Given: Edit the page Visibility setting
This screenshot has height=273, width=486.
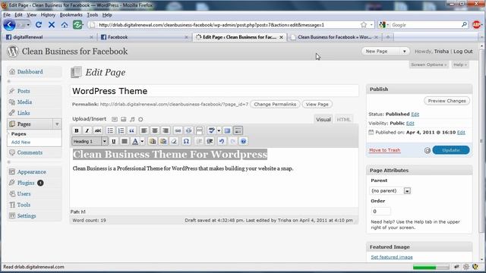Looking at the screenshot, I should point(410,123).
